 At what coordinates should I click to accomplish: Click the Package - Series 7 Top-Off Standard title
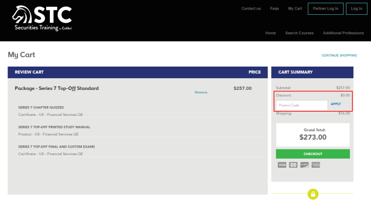(57, 88)
